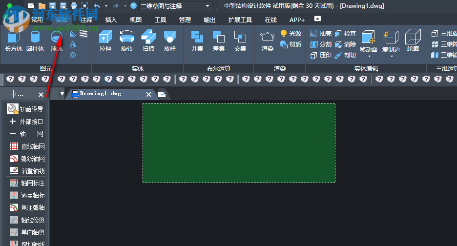Switch to the 输出 ribbon tab
457x246 pixels.
tap(209, 20)
